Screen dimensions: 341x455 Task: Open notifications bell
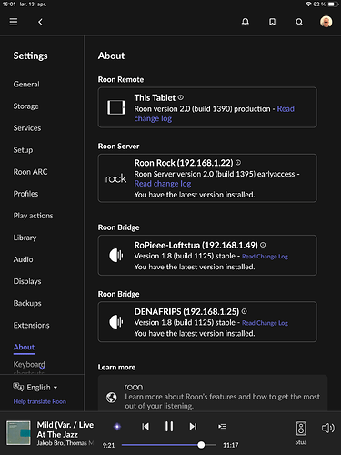pyautogui.click(x=246, y=22)
